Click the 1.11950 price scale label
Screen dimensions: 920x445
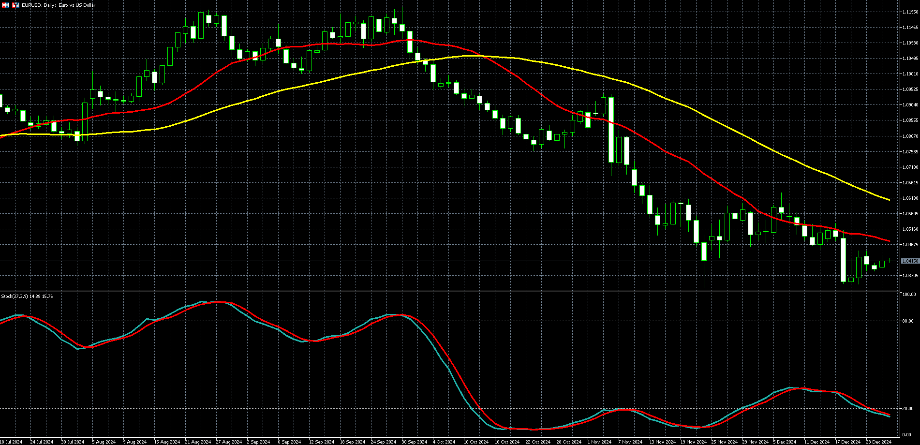[910, 12]
